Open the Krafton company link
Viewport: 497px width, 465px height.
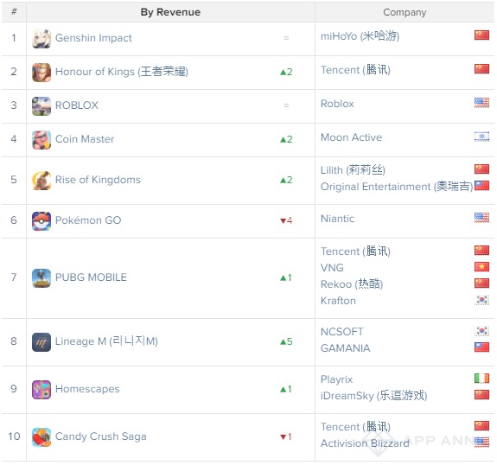[338, 300]
